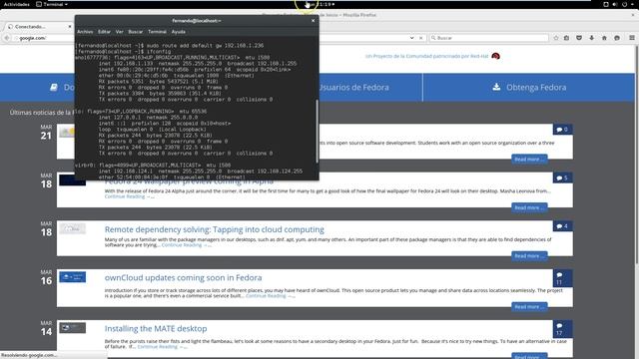
Task: Open the Usuarios de Fedora section
Action: 352,87
